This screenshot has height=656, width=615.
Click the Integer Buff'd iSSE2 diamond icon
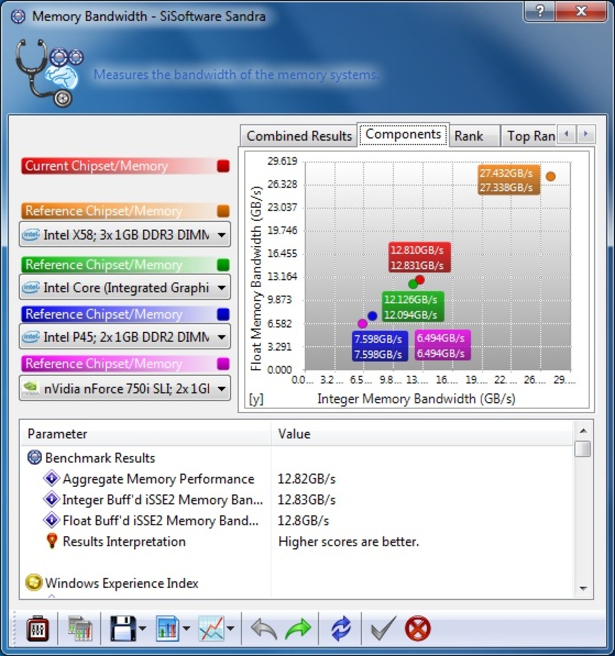pyautogui.click(x=52, y=499)
